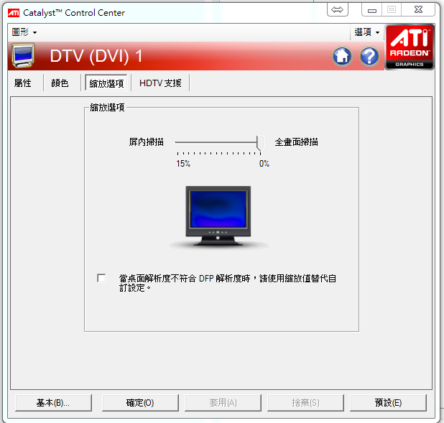Viewport: 444px width, 423px height.
Task: Switch to the 屬性 tab
Action: [23, 83]
